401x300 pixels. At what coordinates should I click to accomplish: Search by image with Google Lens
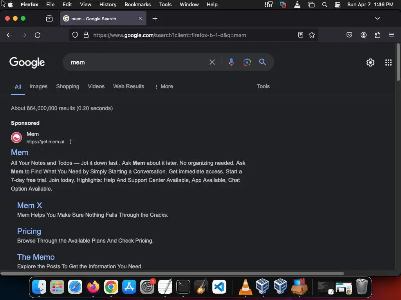[247, 62]
